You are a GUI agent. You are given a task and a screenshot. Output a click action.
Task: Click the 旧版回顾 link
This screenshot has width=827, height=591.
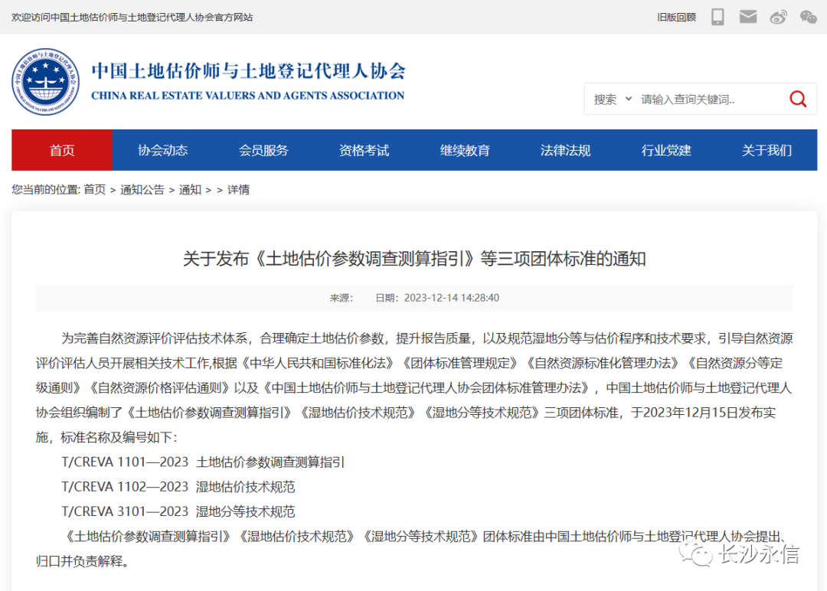676,17
